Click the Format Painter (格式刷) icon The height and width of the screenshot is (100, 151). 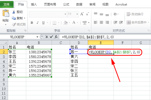point(14,24)
